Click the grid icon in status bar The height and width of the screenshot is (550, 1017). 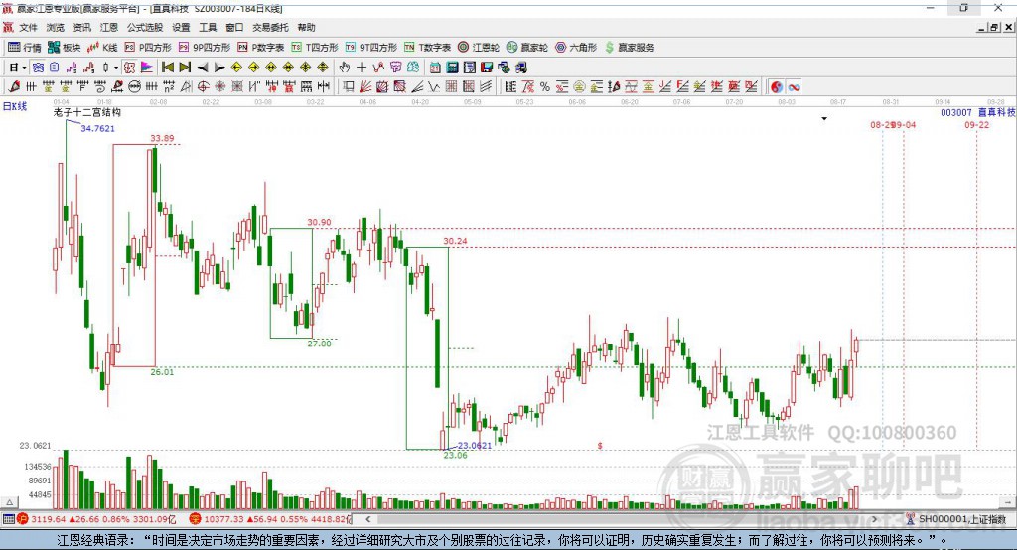click(x=8, y=519)
